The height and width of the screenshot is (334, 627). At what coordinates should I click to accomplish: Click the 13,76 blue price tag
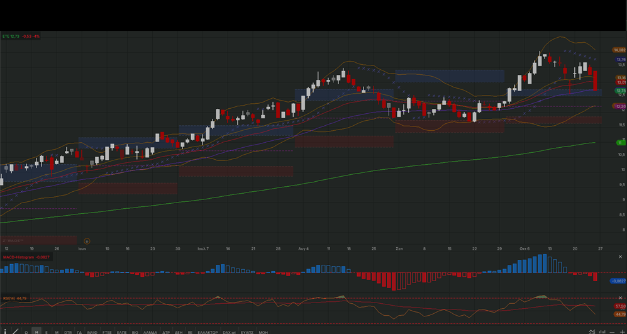pyautogui.click(x=620, y=59)
